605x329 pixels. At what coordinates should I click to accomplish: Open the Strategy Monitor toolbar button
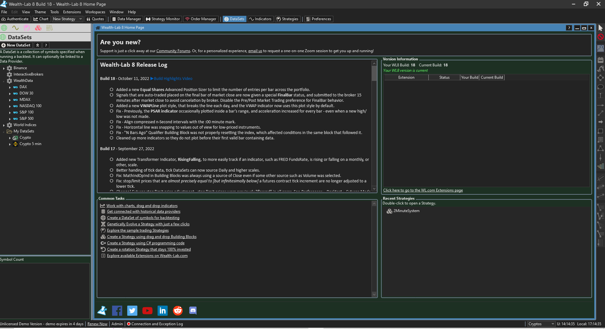(163, 19)
